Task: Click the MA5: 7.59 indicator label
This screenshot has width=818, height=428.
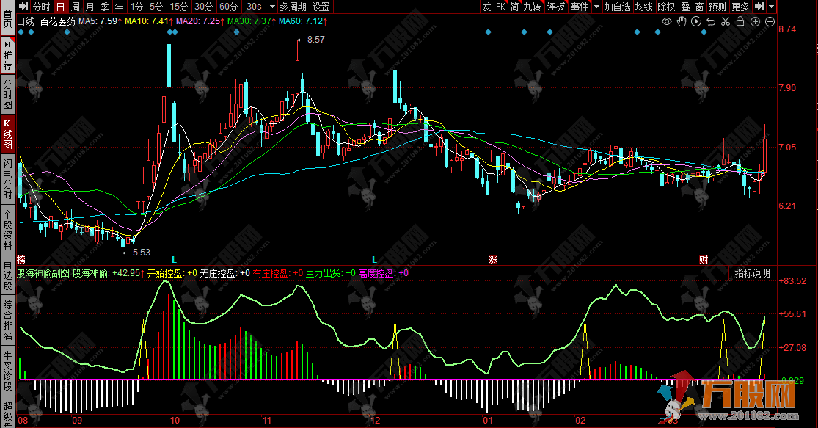Action: pos(101,21)
